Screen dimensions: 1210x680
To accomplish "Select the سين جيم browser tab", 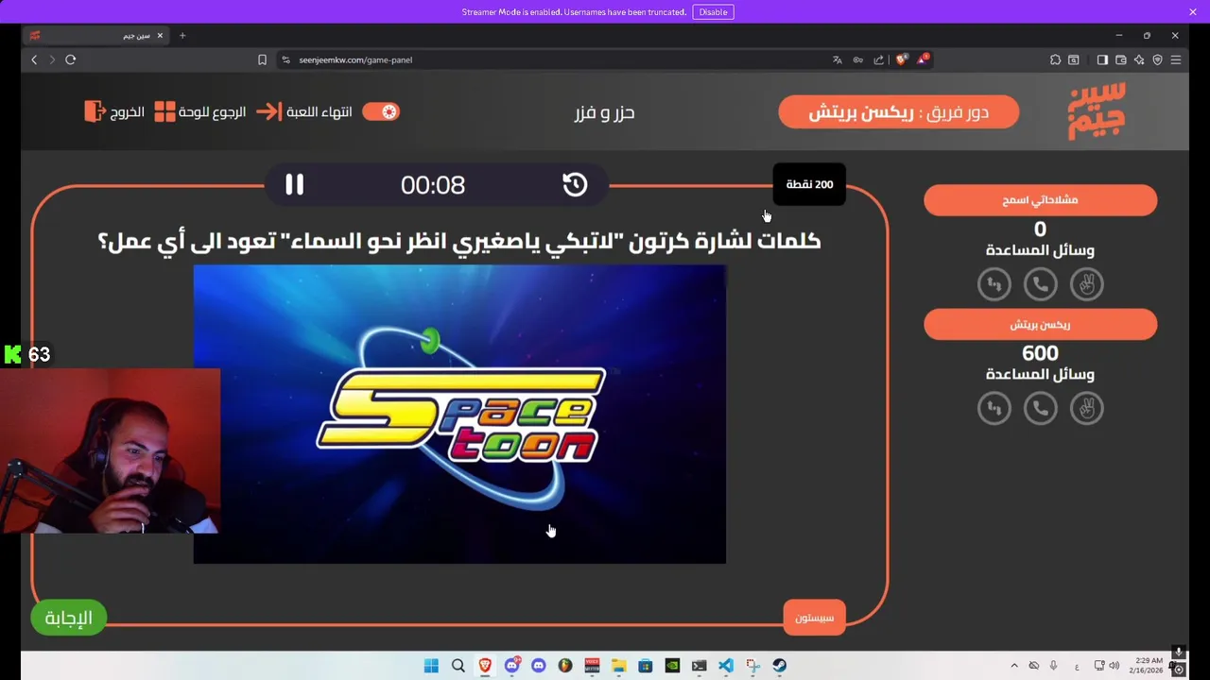I will coord(95,36).
